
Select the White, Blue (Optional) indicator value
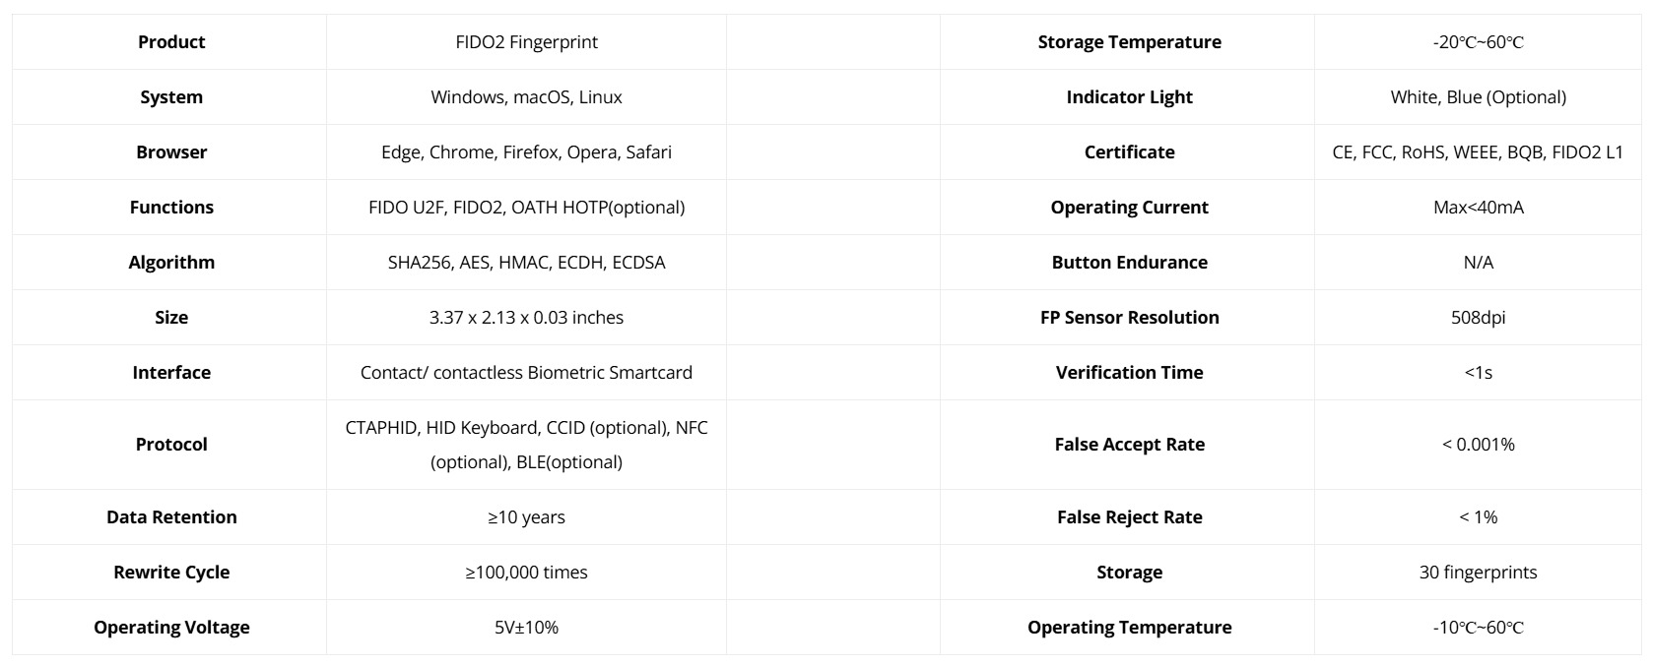click(1478, 97)
